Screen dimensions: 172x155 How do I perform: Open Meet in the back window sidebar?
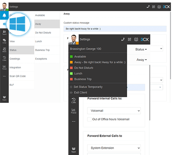4,50
